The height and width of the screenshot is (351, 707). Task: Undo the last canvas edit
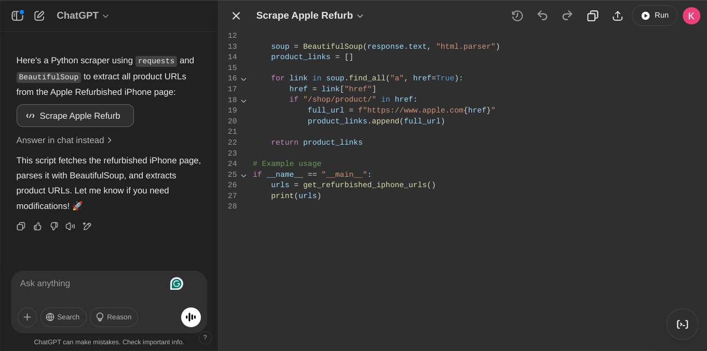[542, 16]
